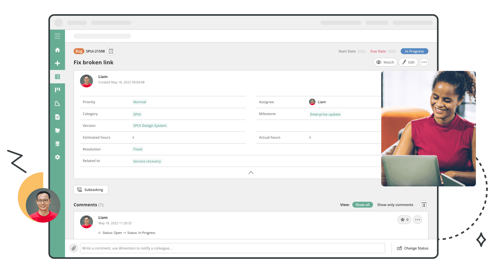Viewport: 488px width, 273px height.
Task: Attach a file with the paperclip icon
Action: (x=74, y=248)
